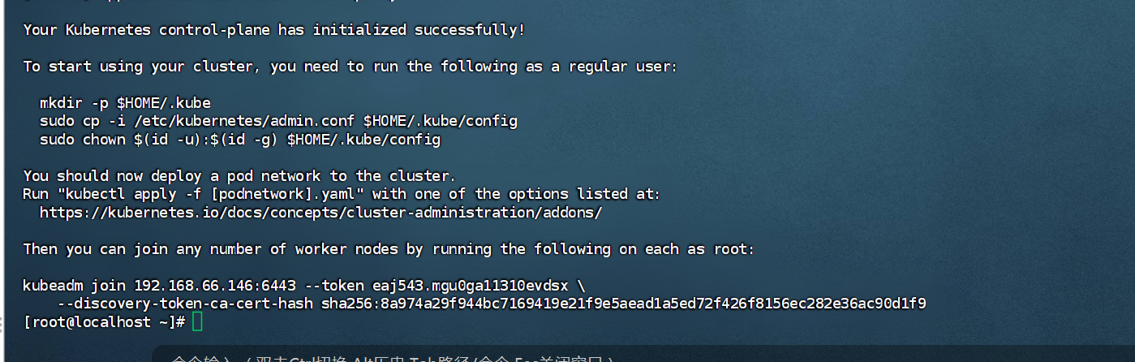Click the "Then you can join any number" line
1135x362 pixels.
(x=389, y=249)
